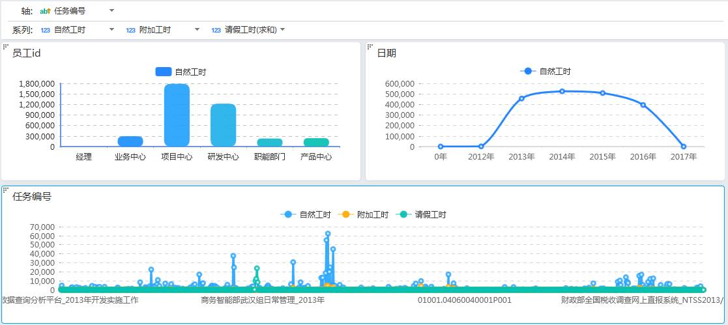
Task: Click the 0年 data point on line chart
Action: coord(441,147)
